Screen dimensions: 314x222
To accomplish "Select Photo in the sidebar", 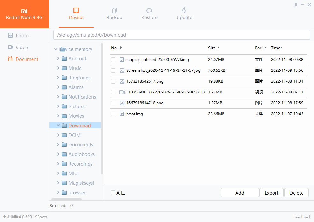I will tap(18, 35).
